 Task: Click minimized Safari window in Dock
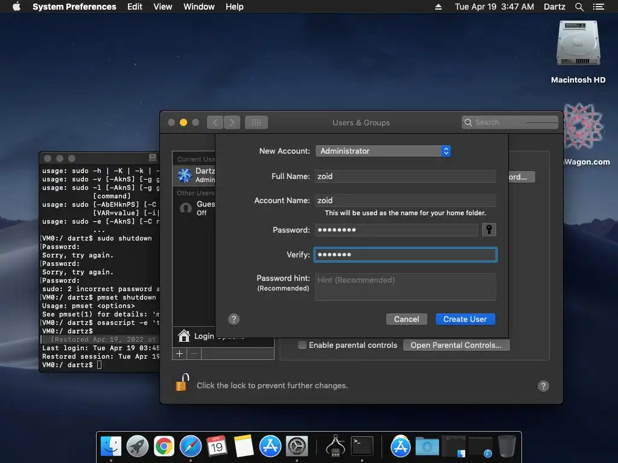coord(480,447)
